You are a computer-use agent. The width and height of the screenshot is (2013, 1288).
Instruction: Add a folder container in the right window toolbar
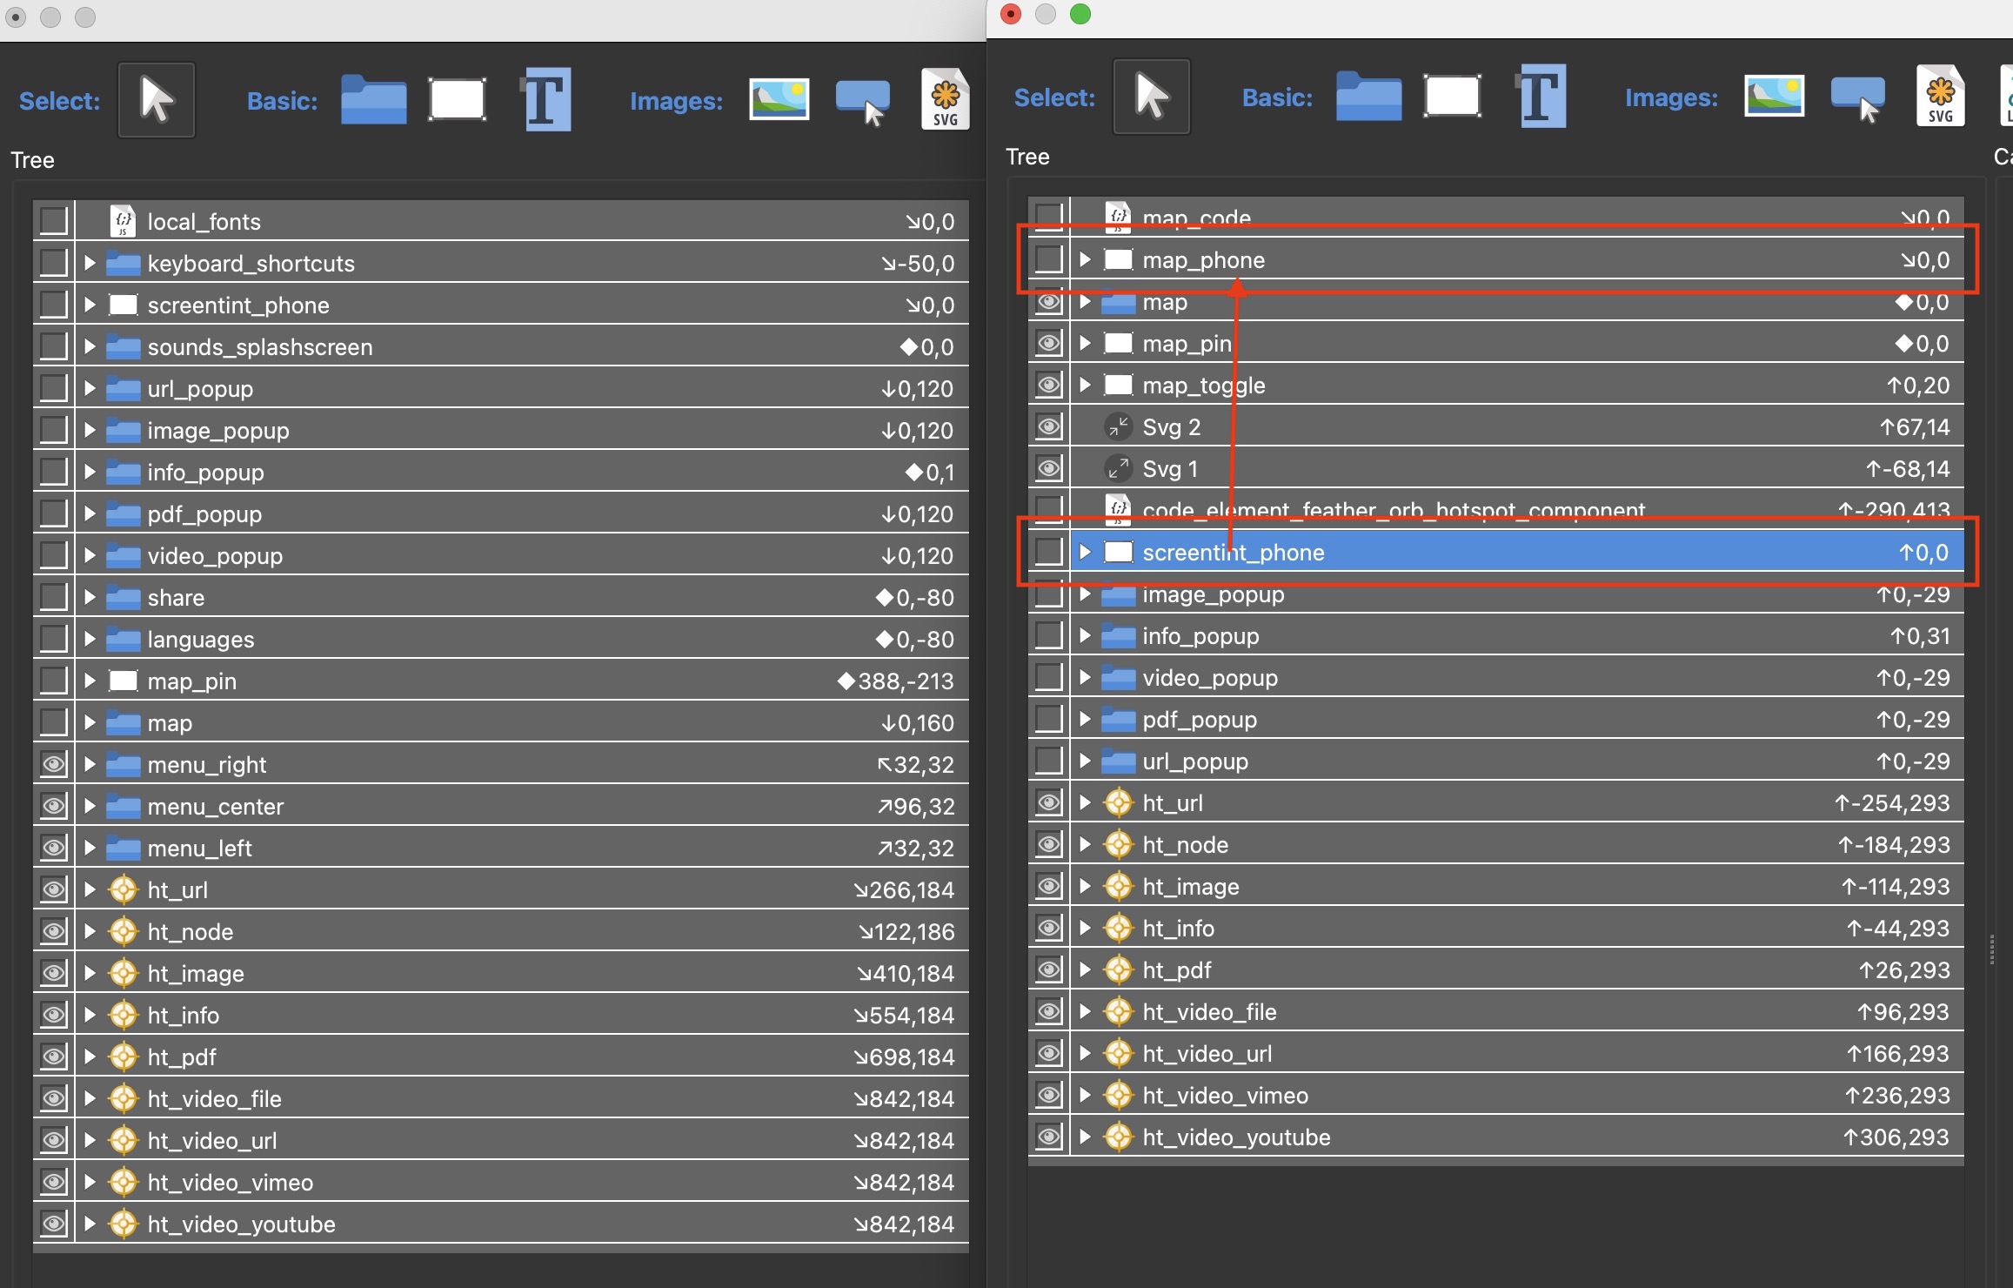pyautogui.click(x=1368, y=97)
